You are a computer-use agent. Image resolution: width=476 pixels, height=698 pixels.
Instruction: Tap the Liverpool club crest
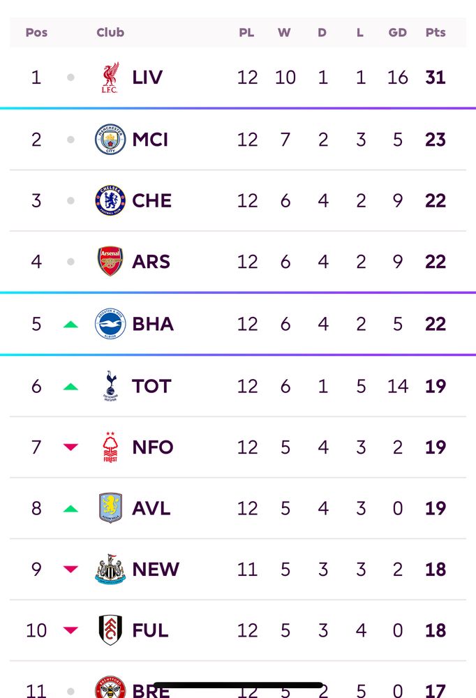[x=110, y=77]
